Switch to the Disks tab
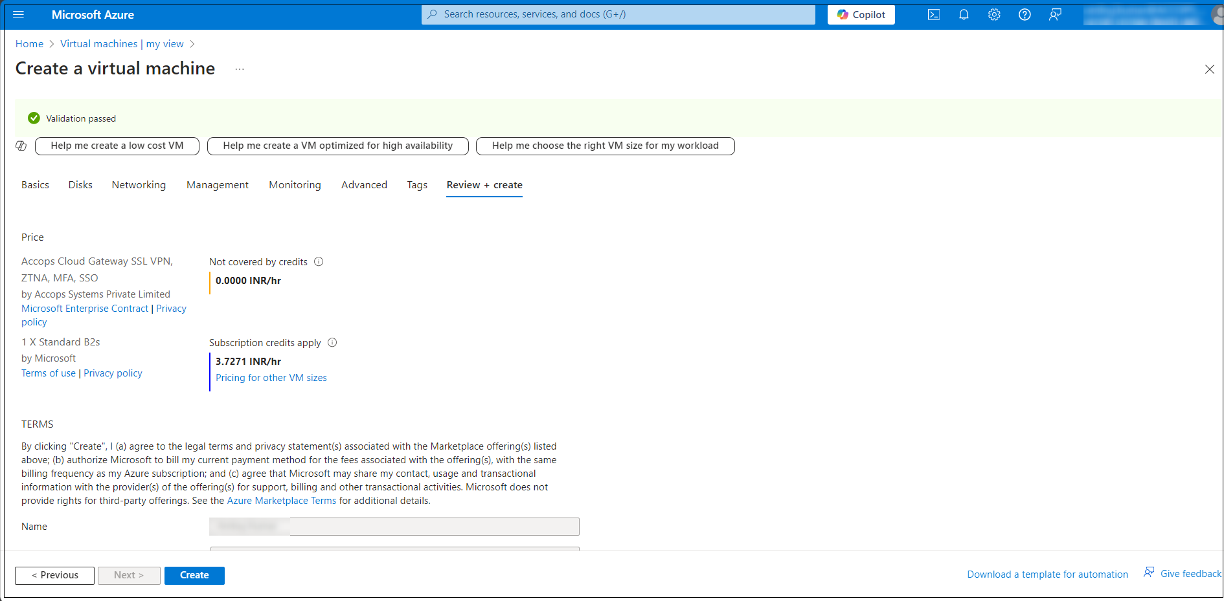 coord(80,185)
